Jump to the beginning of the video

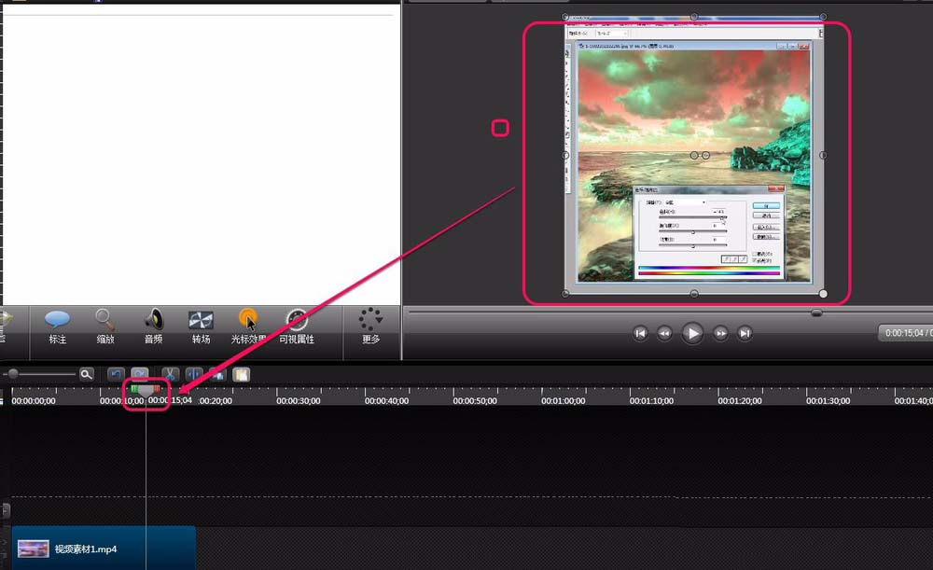(x=641, y=333)
